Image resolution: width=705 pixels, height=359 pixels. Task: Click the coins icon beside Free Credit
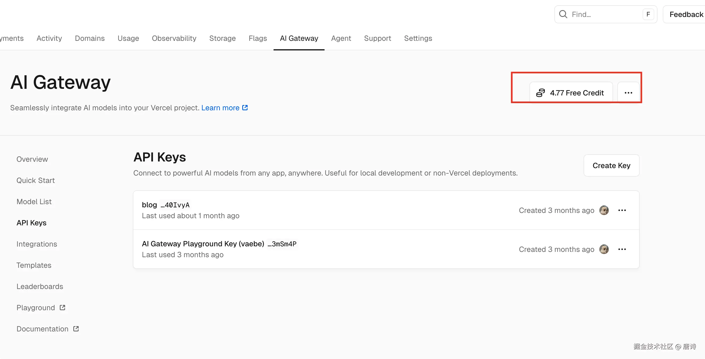point(540,93)
